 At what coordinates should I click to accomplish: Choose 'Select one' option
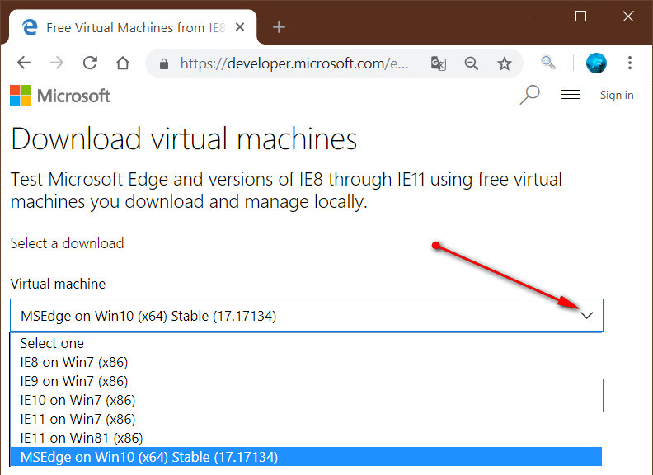click(x=306, y=343)
